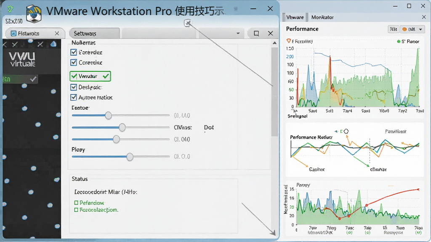Click the 200 axis value on Performance chart
Screen dimensions: 431x242
point(290,57)
